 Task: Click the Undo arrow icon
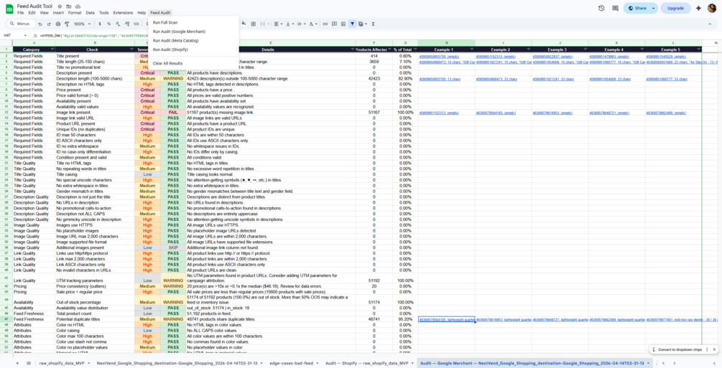tap(40, 24)
